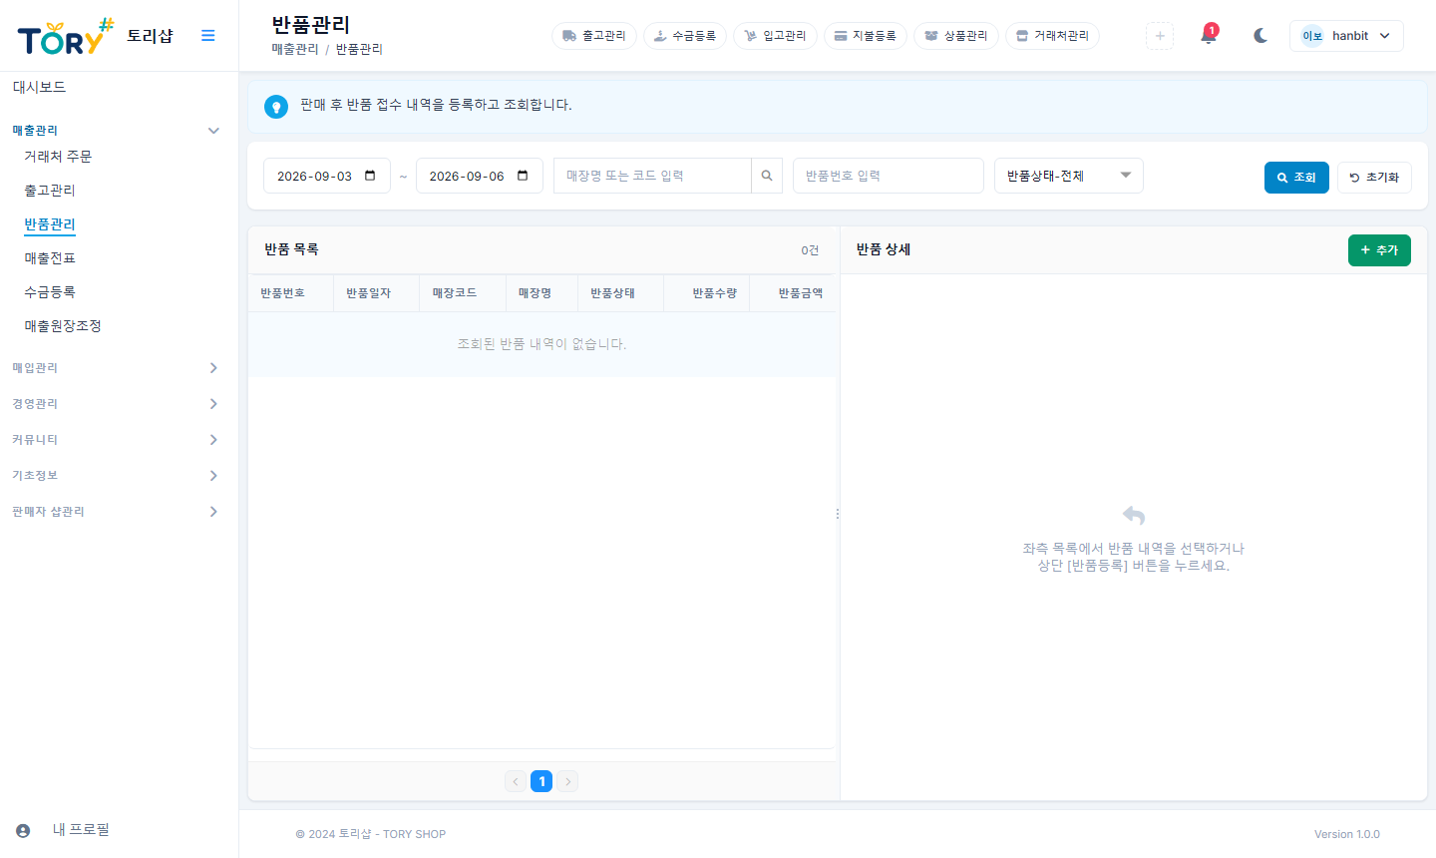This screenshot has height=858, width=1436.
Task: Open 입고관리 shortcut in top bar
Action: click(775, 36)
